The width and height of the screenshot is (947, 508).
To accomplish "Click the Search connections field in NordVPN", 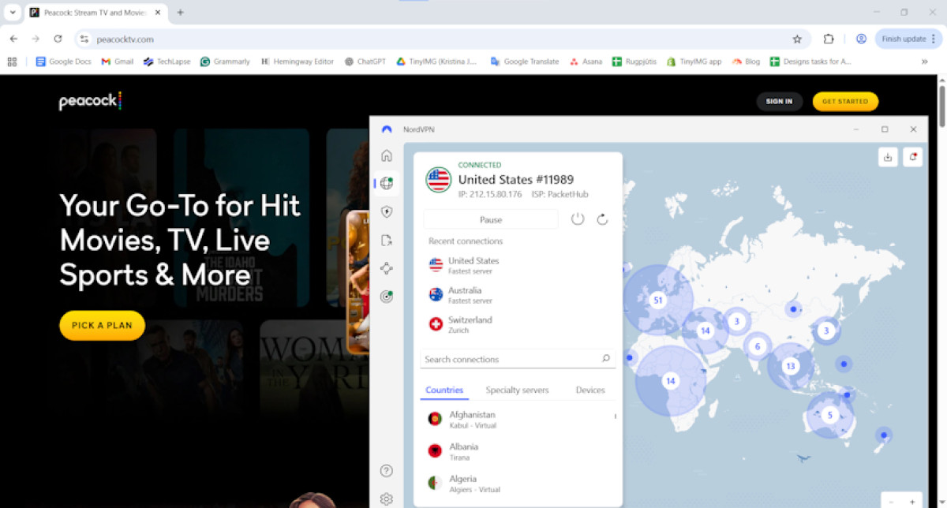I will [x=518, y=359].
